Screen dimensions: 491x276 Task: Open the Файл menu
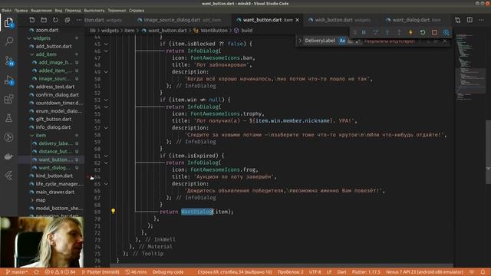6,10
